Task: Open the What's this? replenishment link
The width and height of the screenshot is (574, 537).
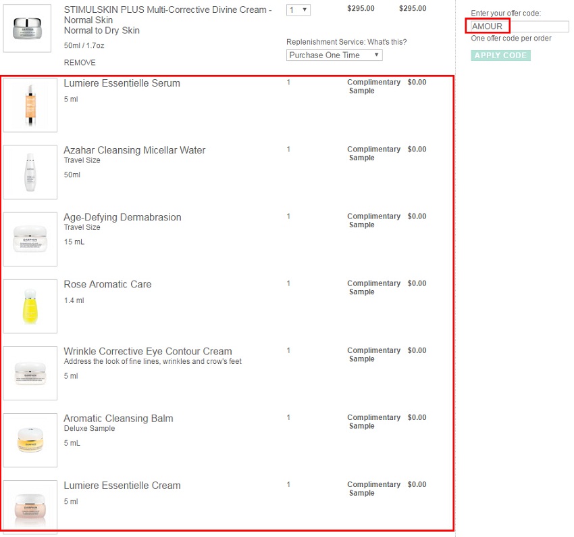Action: pos(387,42)
